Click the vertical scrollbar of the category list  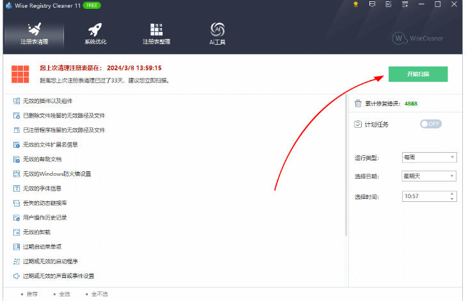point(346,166)
